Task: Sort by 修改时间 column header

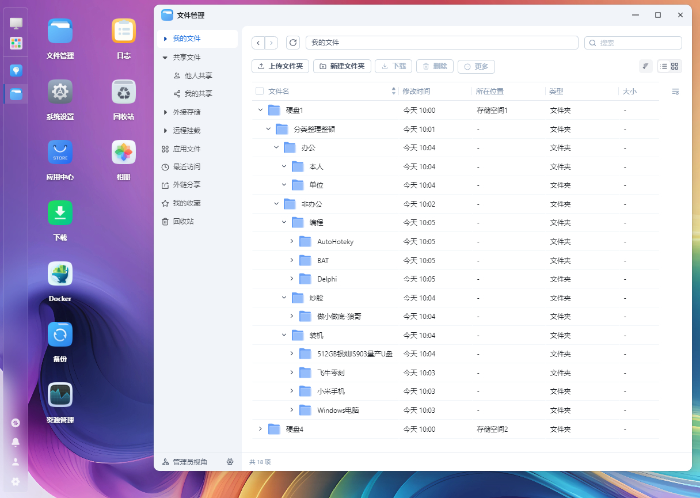Action: 416,91
